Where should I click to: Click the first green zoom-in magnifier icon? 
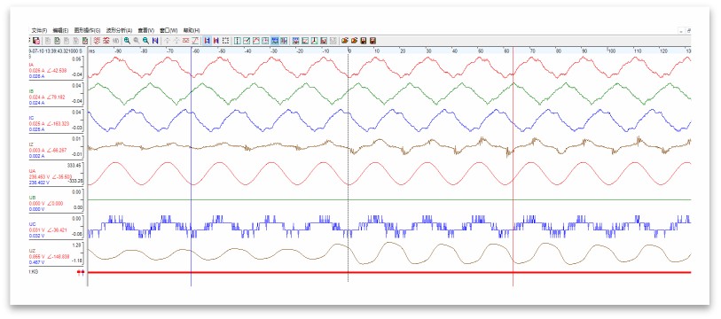(127, 41)
